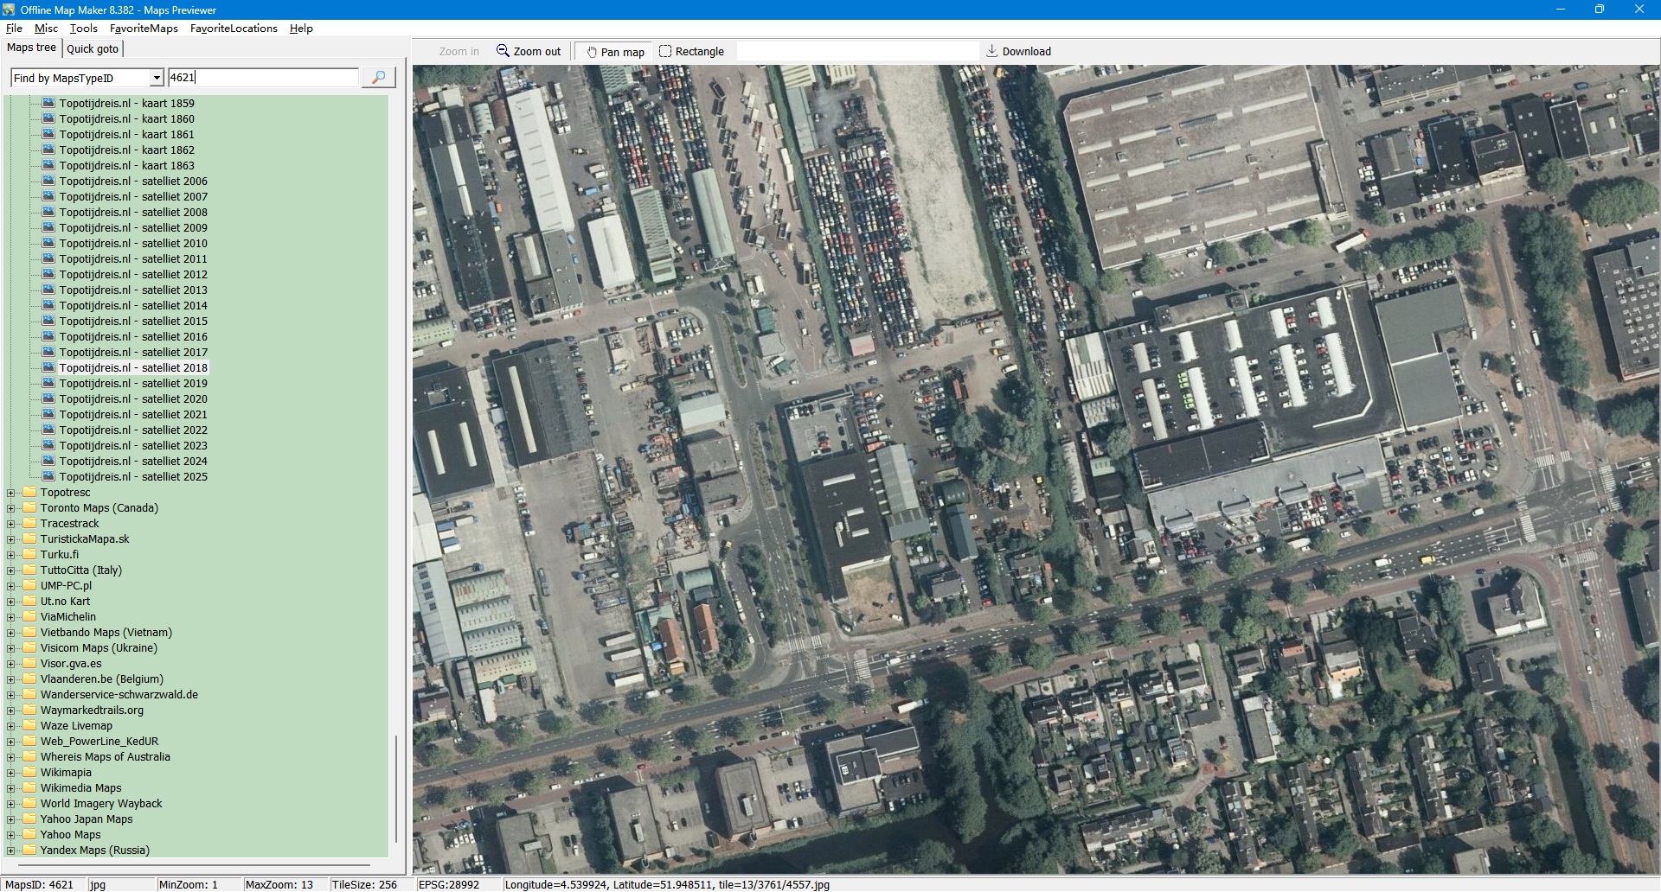This screenshot has height=892, width=1661.
Task: Expand the ViaMichelin folder node
Action: point(11,617)
